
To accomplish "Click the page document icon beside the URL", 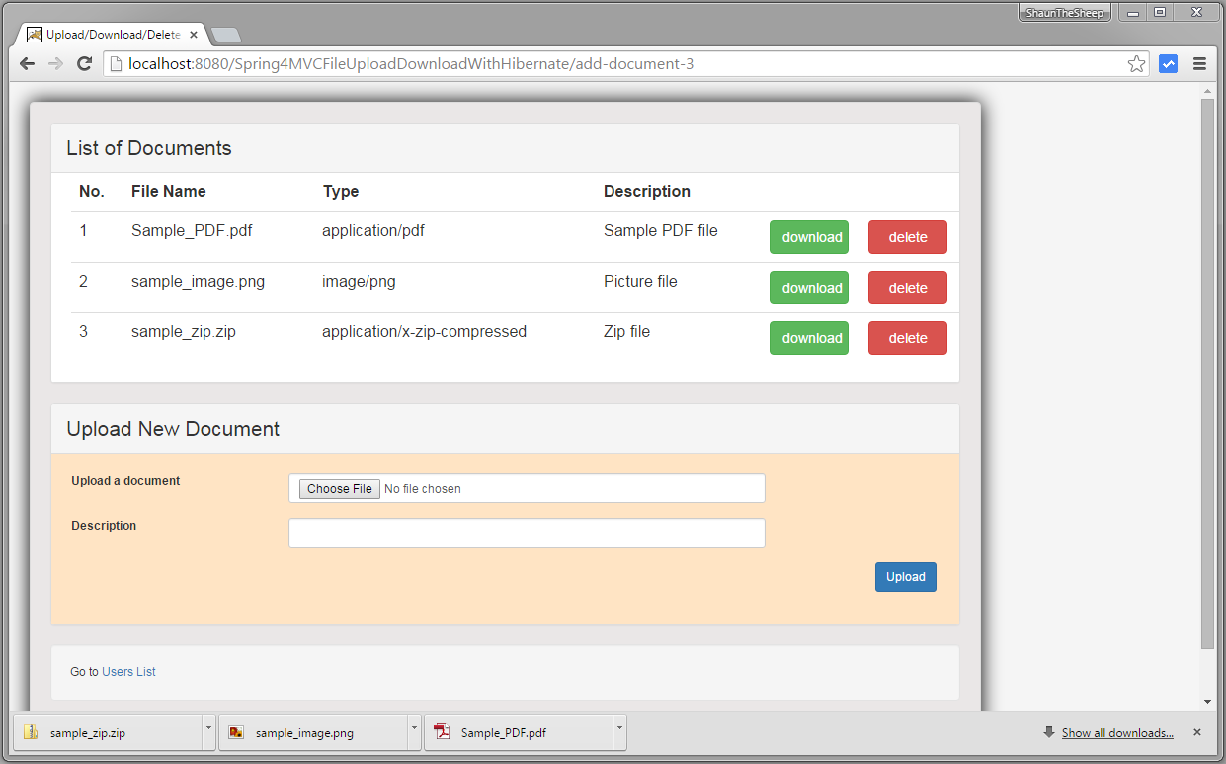I will point(117,62).
